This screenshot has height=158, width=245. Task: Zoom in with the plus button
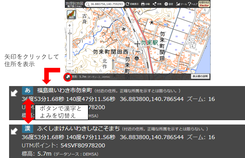70,25
